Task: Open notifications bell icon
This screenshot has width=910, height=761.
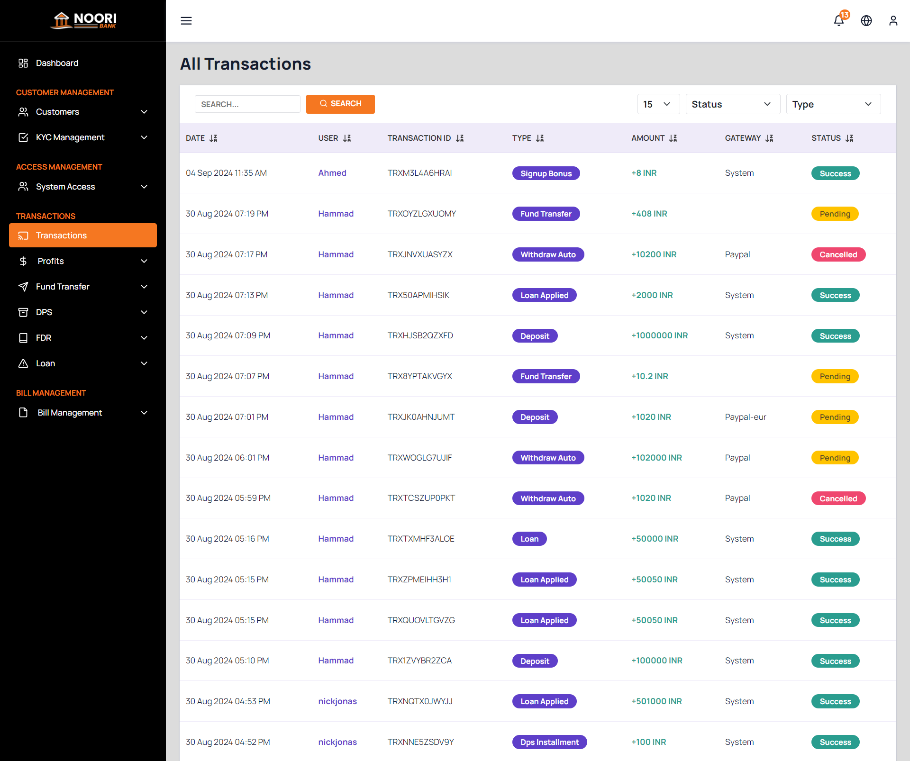Action: 839,21
